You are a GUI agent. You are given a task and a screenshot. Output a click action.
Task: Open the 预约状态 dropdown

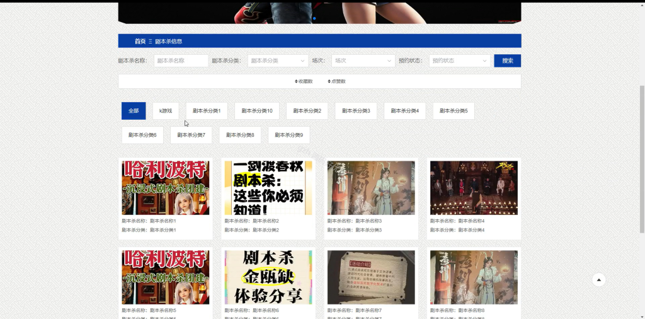(459, 61)
